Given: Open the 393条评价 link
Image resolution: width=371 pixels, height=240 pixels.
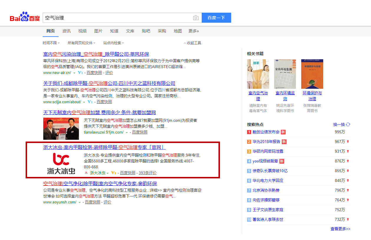Looking at the screenshot, I should pos(148,173).
